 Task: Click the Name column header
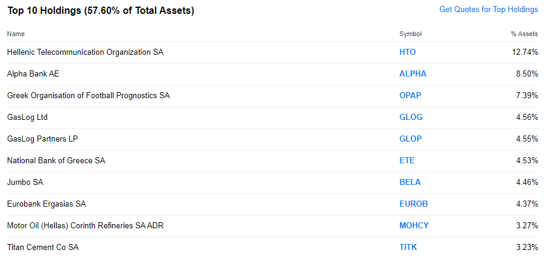point(16,34)
